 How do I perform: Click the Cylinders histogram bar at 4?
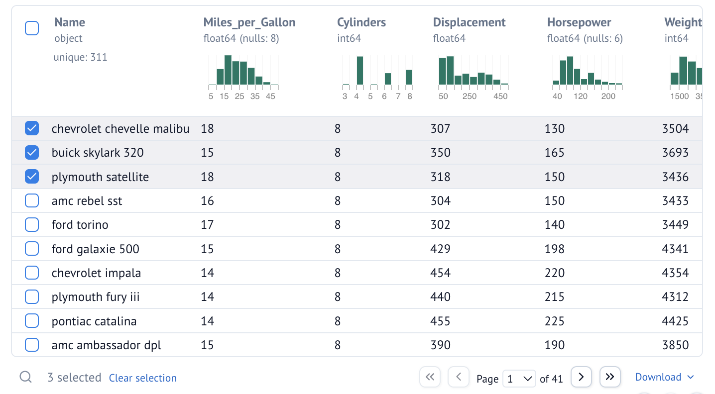(359, 71)
